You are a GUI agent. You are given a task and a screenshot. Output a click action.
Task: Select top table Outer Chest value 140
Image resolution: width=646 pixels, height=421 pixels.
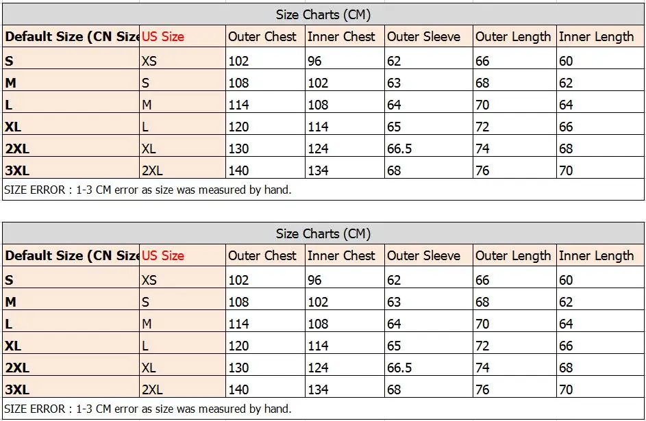[238, 170]
